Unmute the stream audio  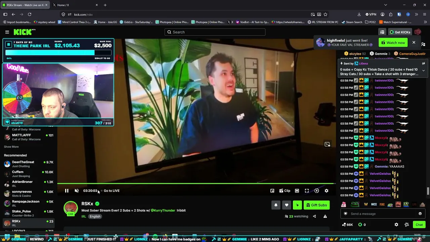[77, 191]
